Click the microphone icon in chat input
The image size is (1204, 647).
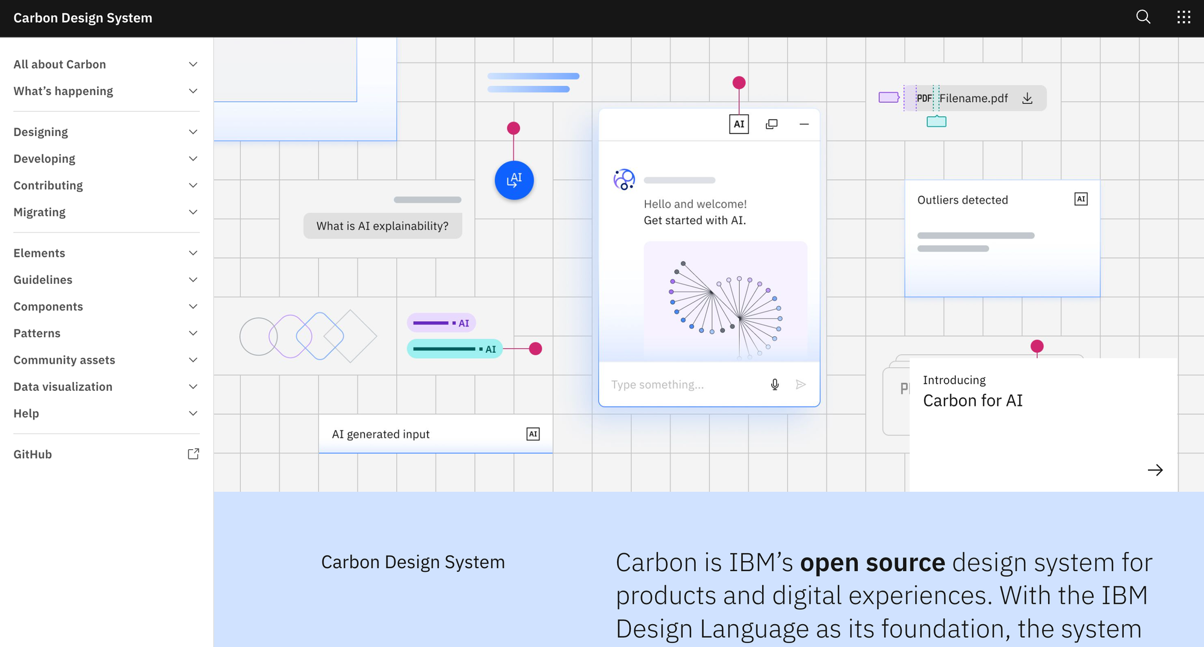coord(775,385)
